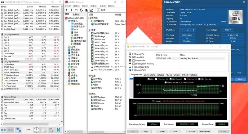Click the 报告 report button in AIDA64 toolbar

click(101, 10)
